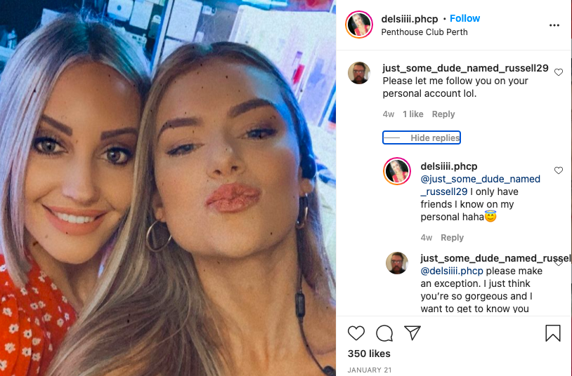Viewport: 572px width, 376px height.
Task: Open delsiiii.phcp profile picture in header
Action: [359, 25]
